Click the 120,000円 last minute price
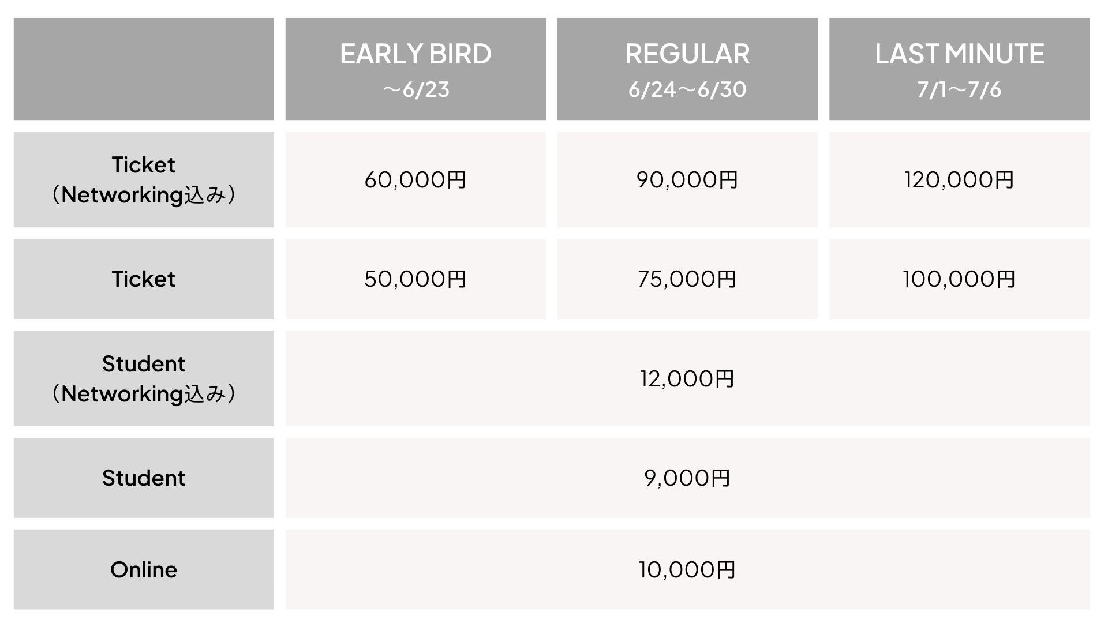 coord(959,180)
